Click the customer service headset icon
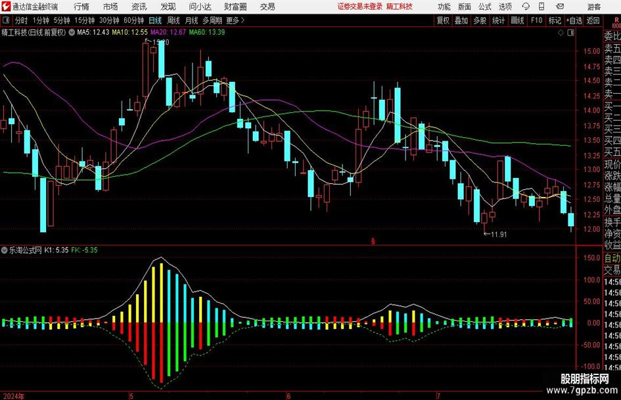Image resolution: width=621 pixels, height=400 pixels. pyautogui.click(x=526, y=7)
